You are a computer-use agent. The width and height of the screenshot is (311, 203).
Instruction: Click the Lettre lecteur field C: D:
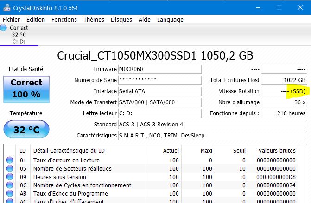160,113
